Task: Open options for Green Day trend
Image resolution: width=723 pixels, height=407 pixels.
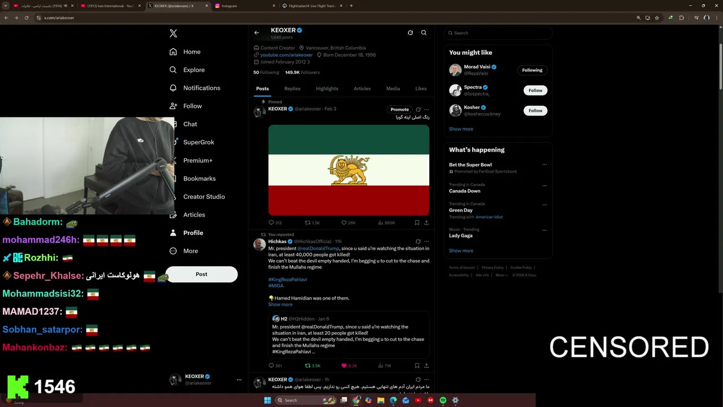Action: (x=545, y=205)
